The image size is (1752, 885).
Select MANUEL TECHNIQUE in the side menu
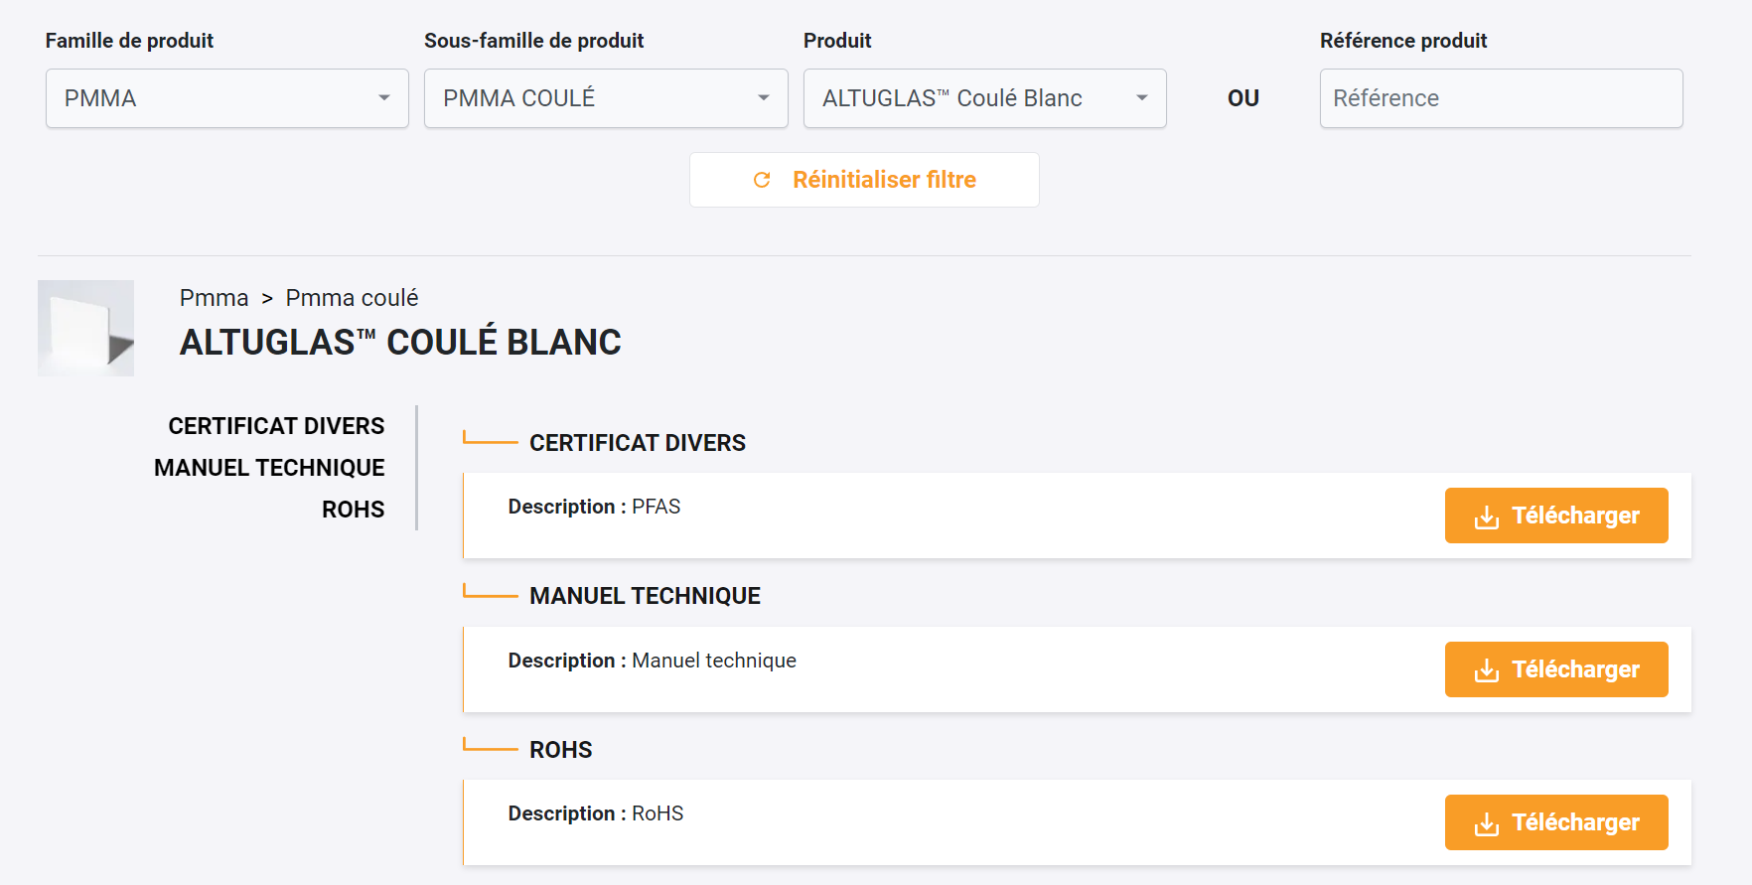pos(269,468)
